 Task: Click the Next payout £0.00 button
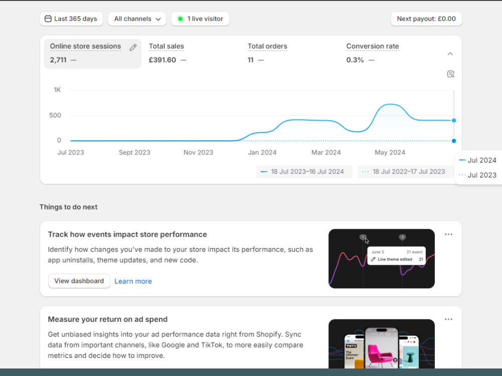(426, 19)
